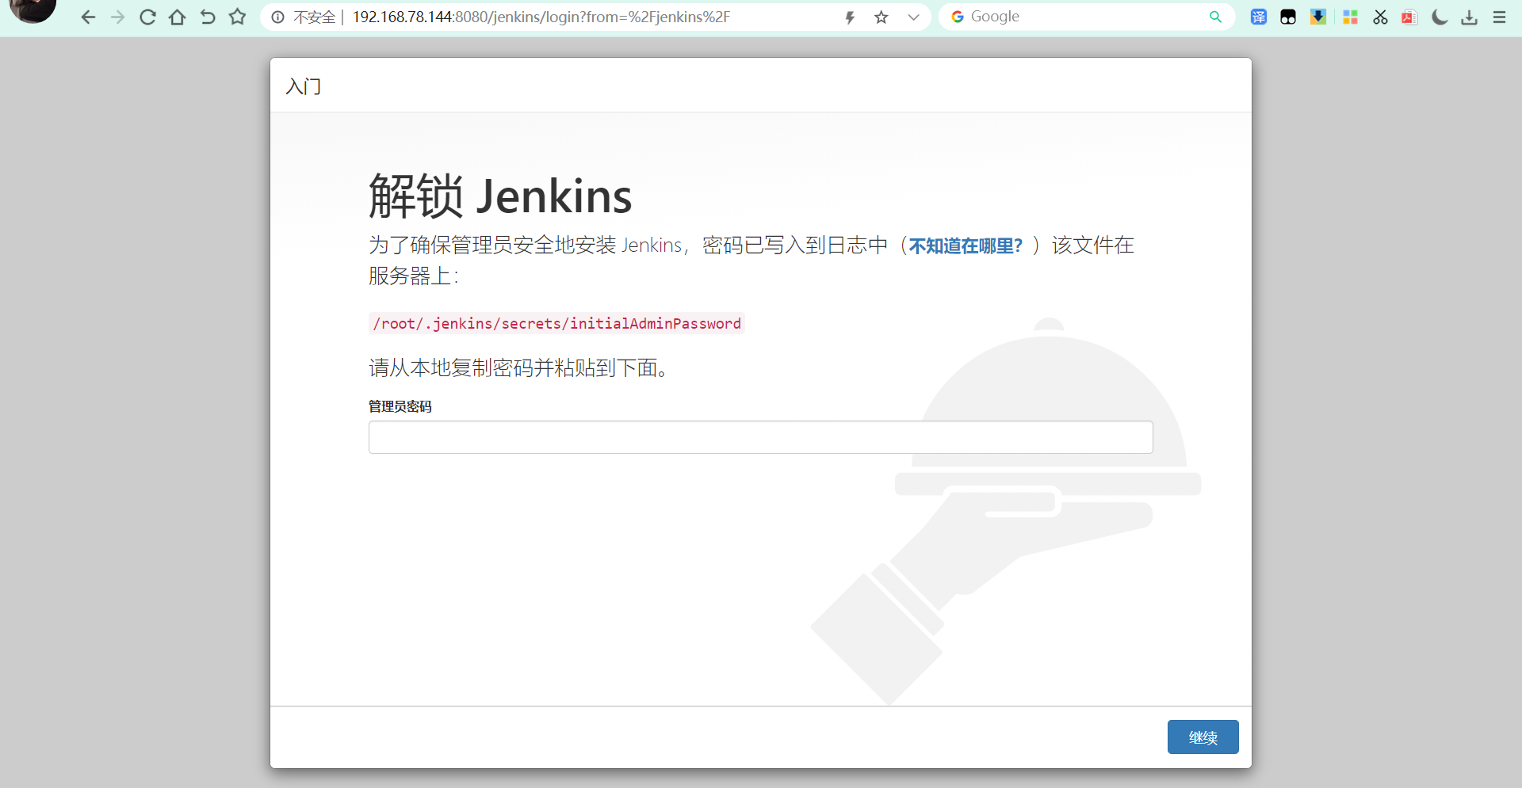Open the black mask extension icon
Screen dimensions: 1522x788
[x=1288, y=17]
